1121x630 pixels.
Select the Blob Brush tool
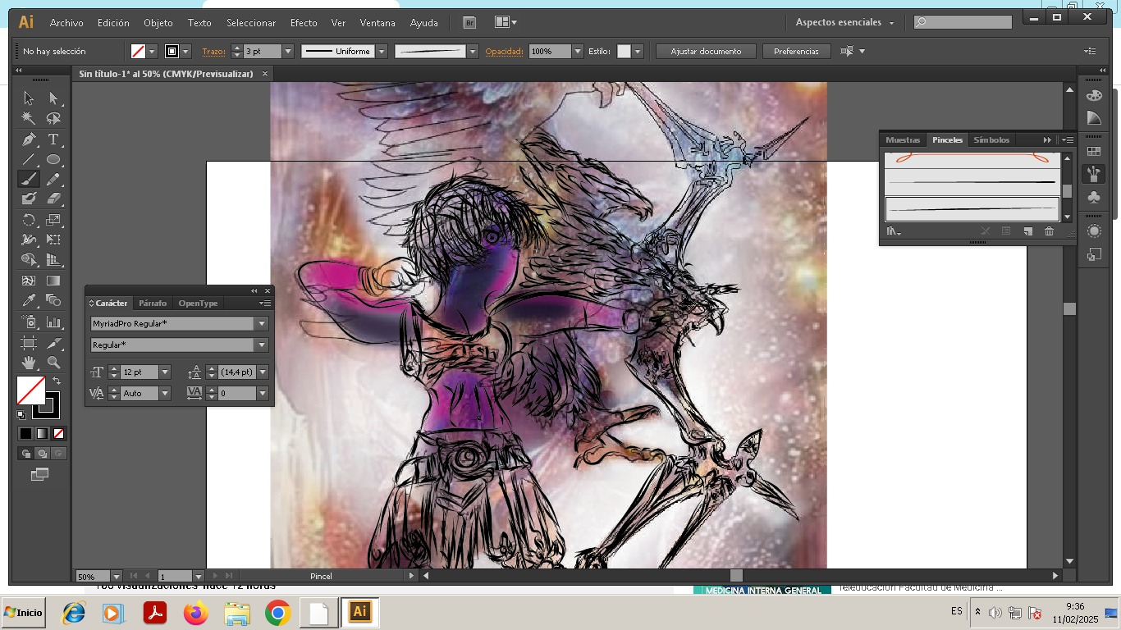point(29,199)
